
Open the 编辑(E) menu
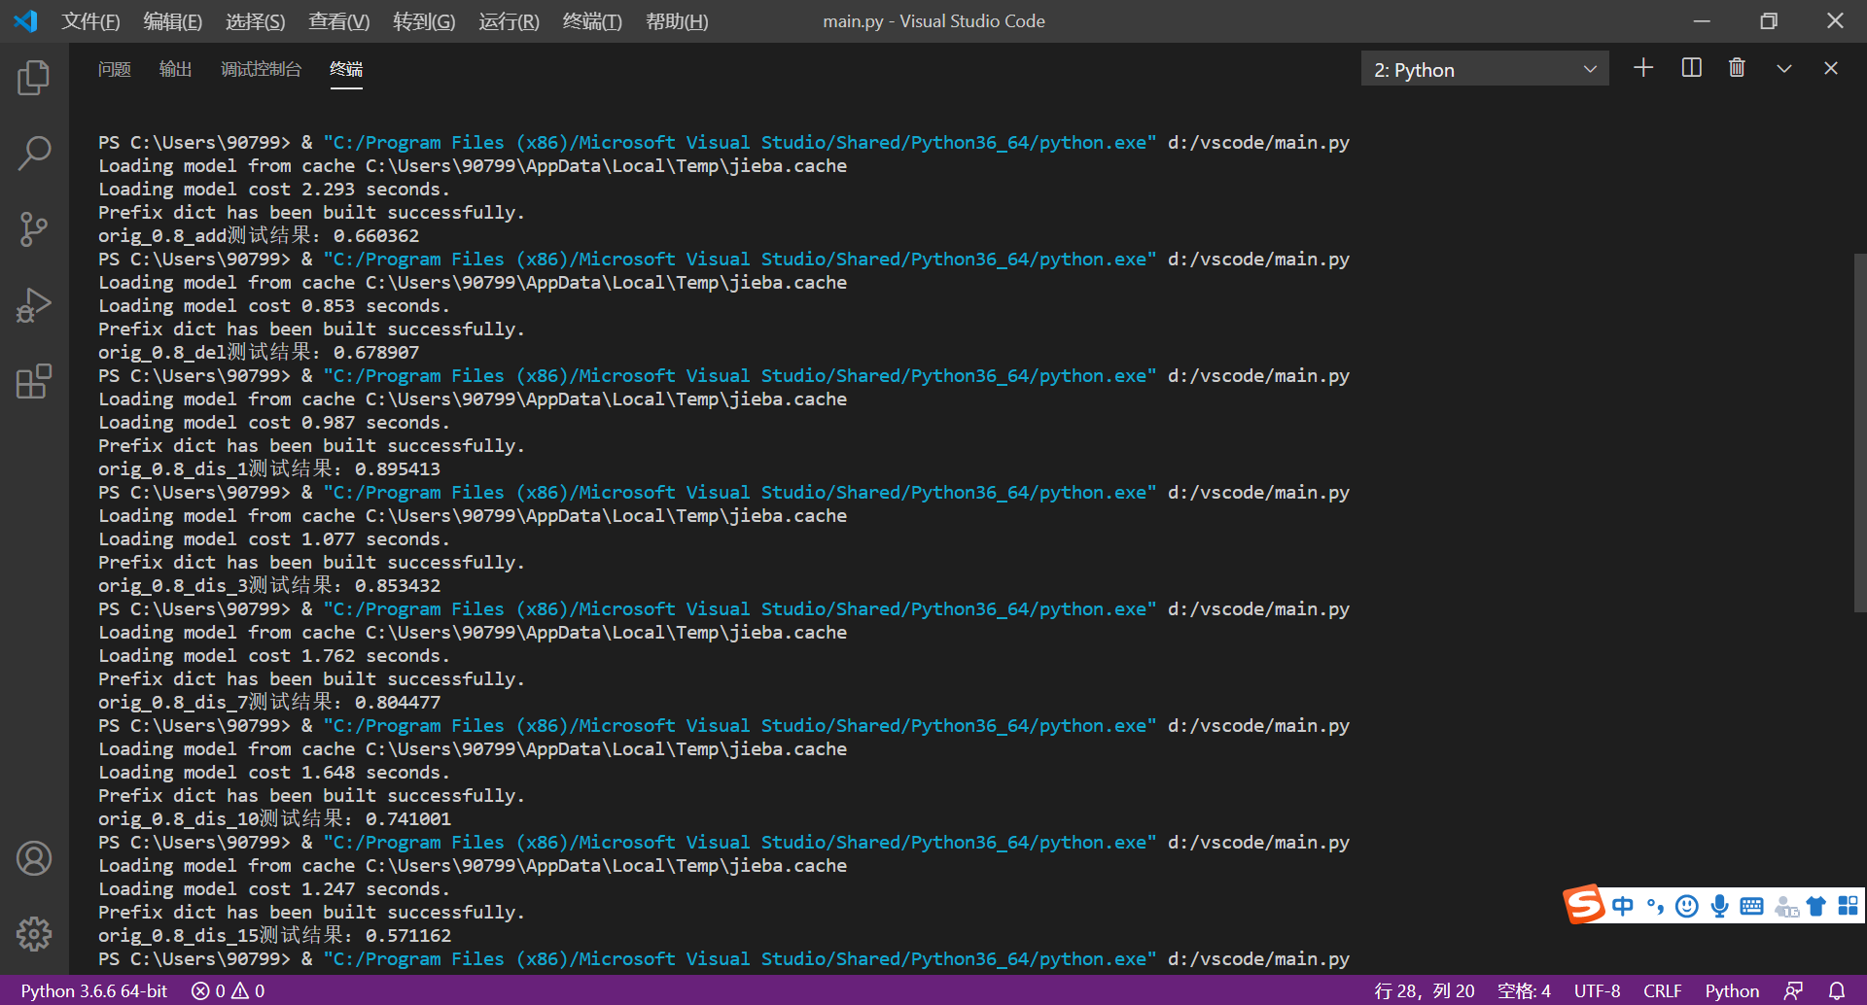(x=173, y=21)
